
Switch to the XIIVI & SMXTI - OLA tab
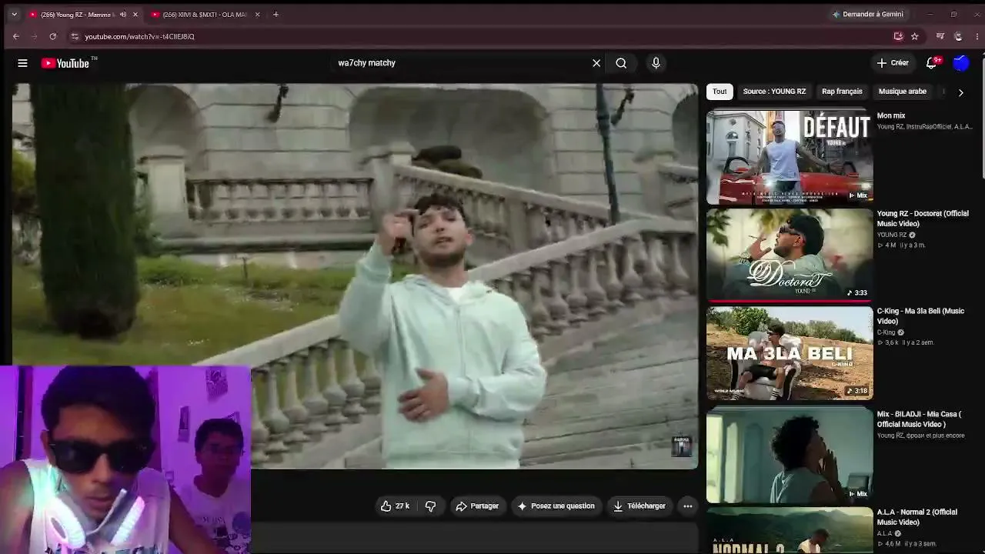click(205, 15)
